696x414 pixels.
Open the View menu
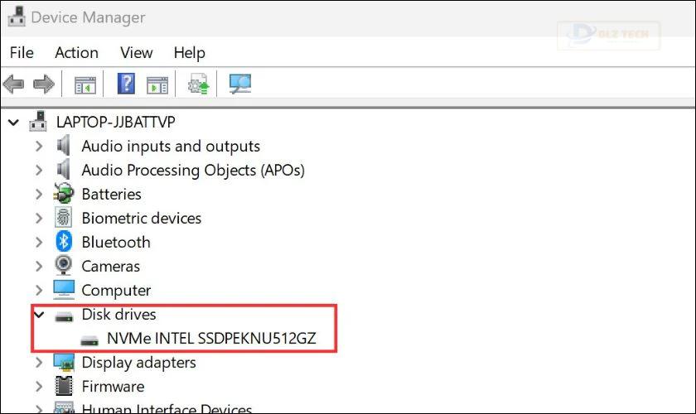click(136, 53)
